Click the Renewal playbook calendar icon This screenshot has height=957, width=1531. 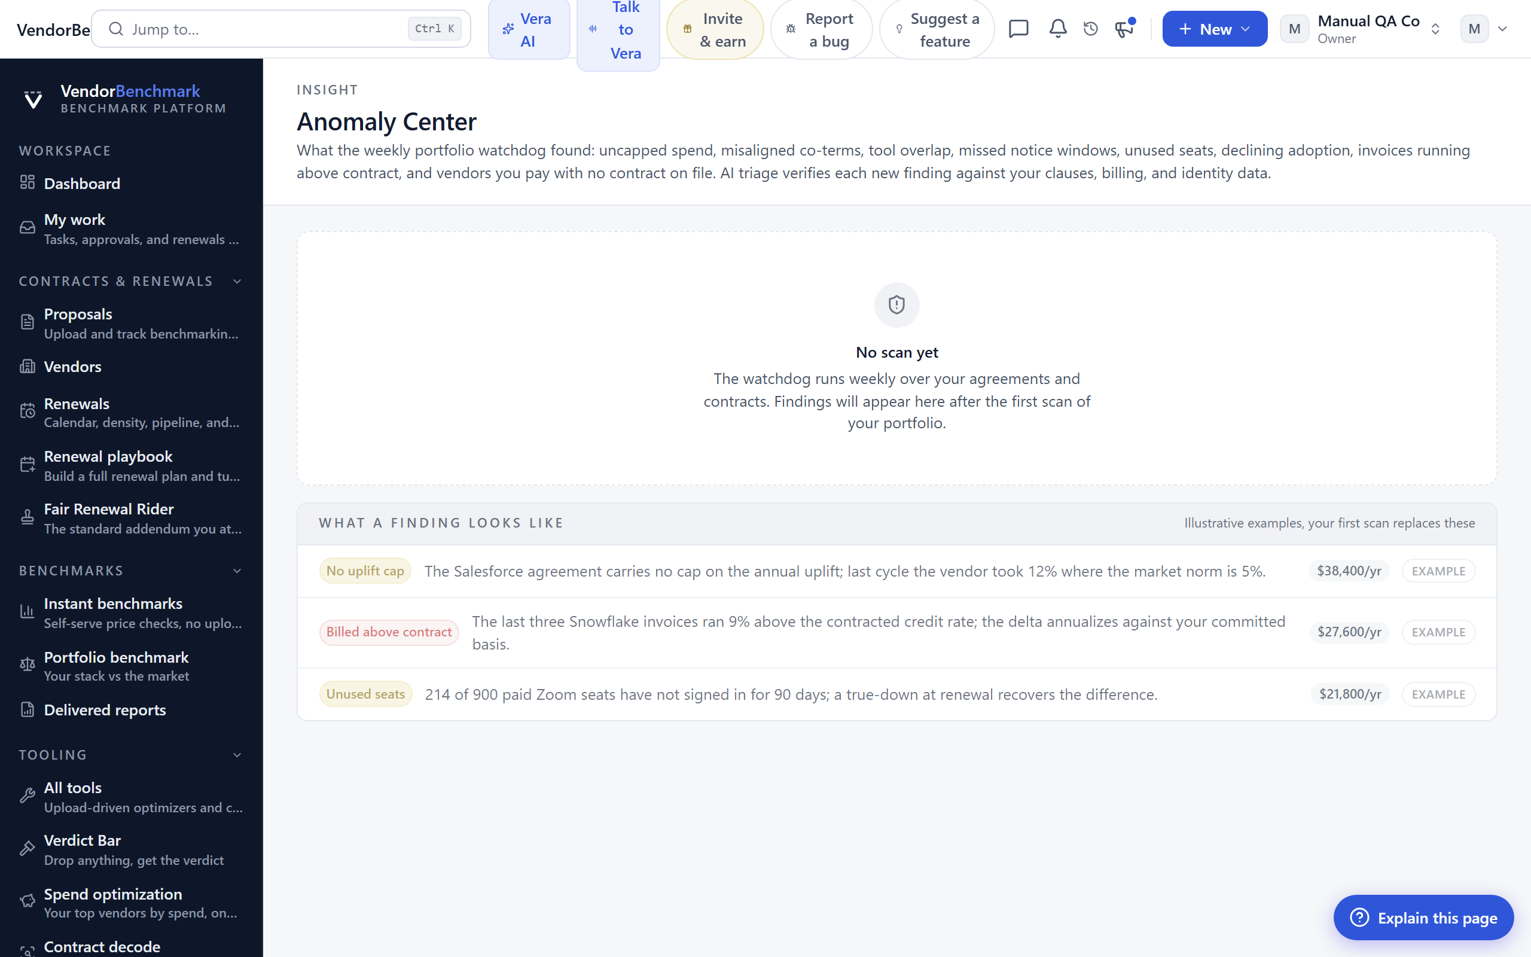(x=27, y=465)
